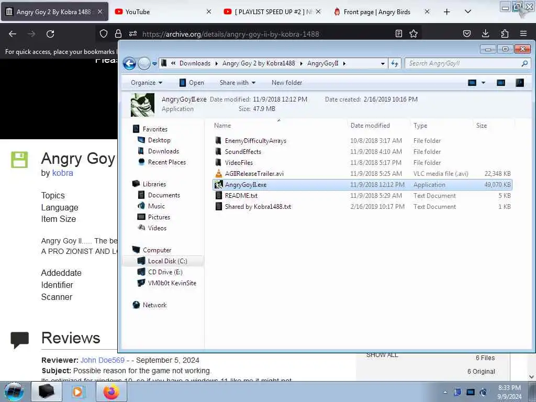536x402 pixels.
Task: Select Angry Goy 2 by Kobra1488 breadcrumb
Action: click(x=259, y=63)
